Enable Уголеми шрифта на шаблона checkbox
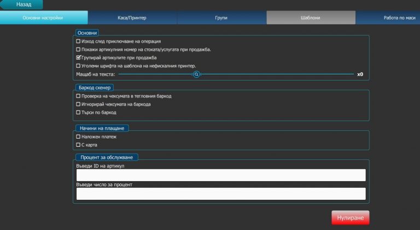 pyautogui.click(x=78, y=66)
